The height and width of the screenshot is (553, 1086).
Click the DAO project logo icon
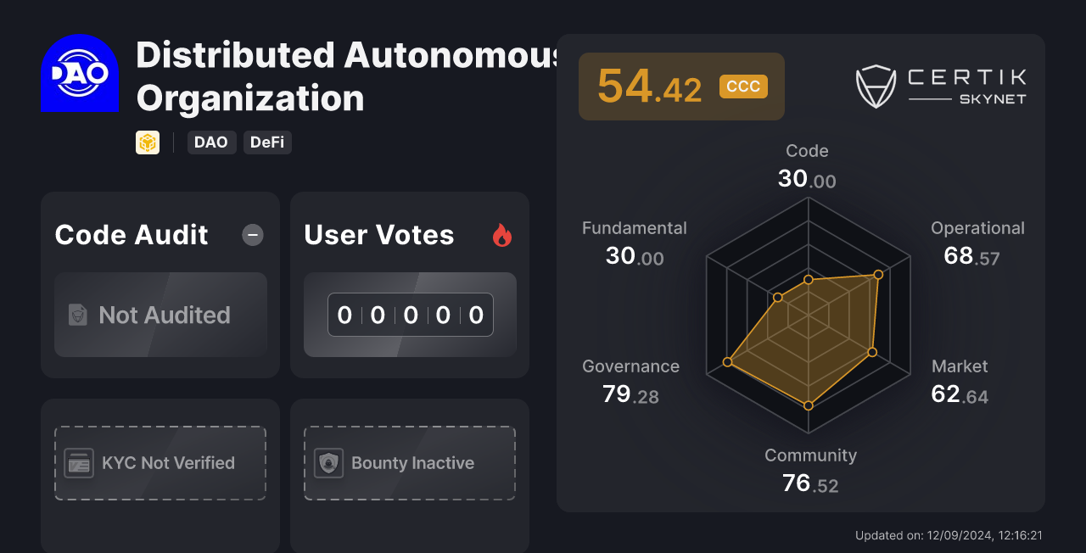tap(79, 73)
